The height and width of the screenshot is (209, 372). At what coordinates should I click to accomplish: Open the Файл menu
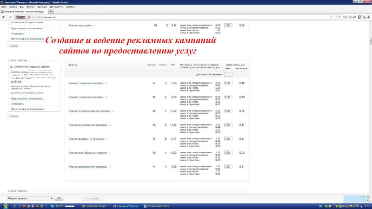4,7
